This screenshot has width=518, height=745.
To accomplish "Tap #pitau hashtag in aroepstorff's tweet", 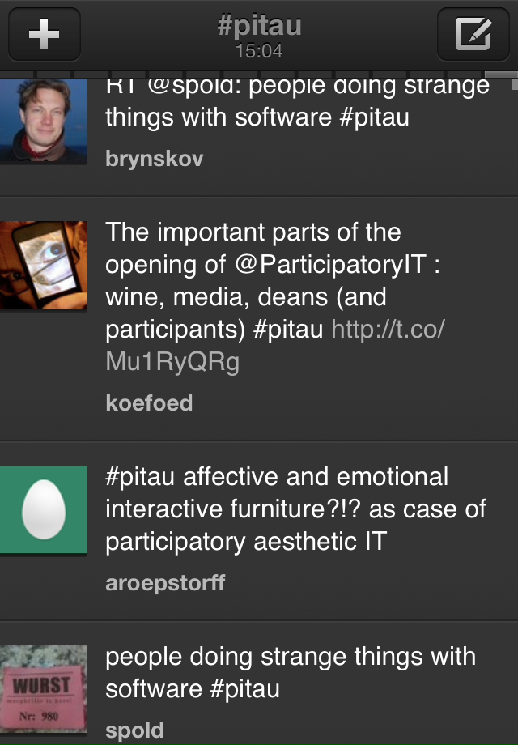I will coord(141,476).
